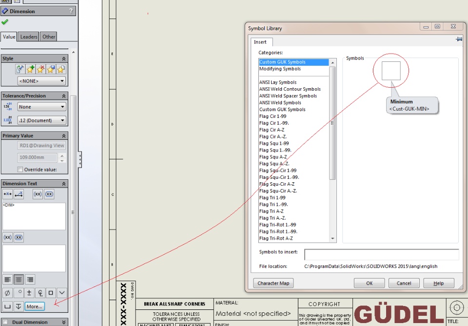Collapse the Tolerance/Precision section
Image resolution: width=468 pixels, height=326 pixels.
pos(63,96)
